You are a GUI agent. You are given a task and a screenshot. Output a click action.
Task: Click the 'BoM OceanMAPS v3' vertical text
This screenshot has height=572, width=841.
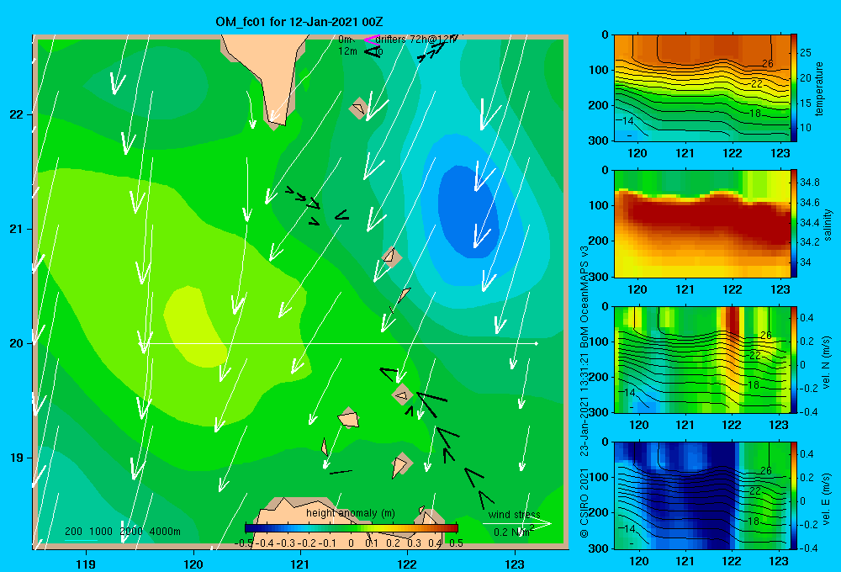[584, 296]
